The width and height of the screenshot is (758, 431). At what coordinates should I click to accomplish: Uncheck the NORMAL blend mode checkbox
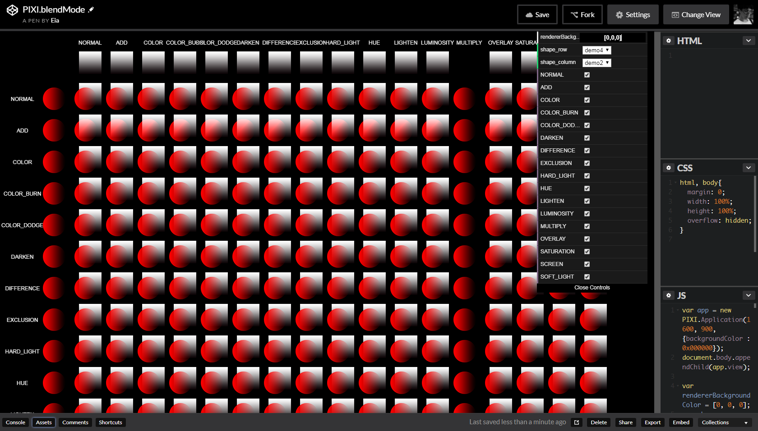click(587, 75)
